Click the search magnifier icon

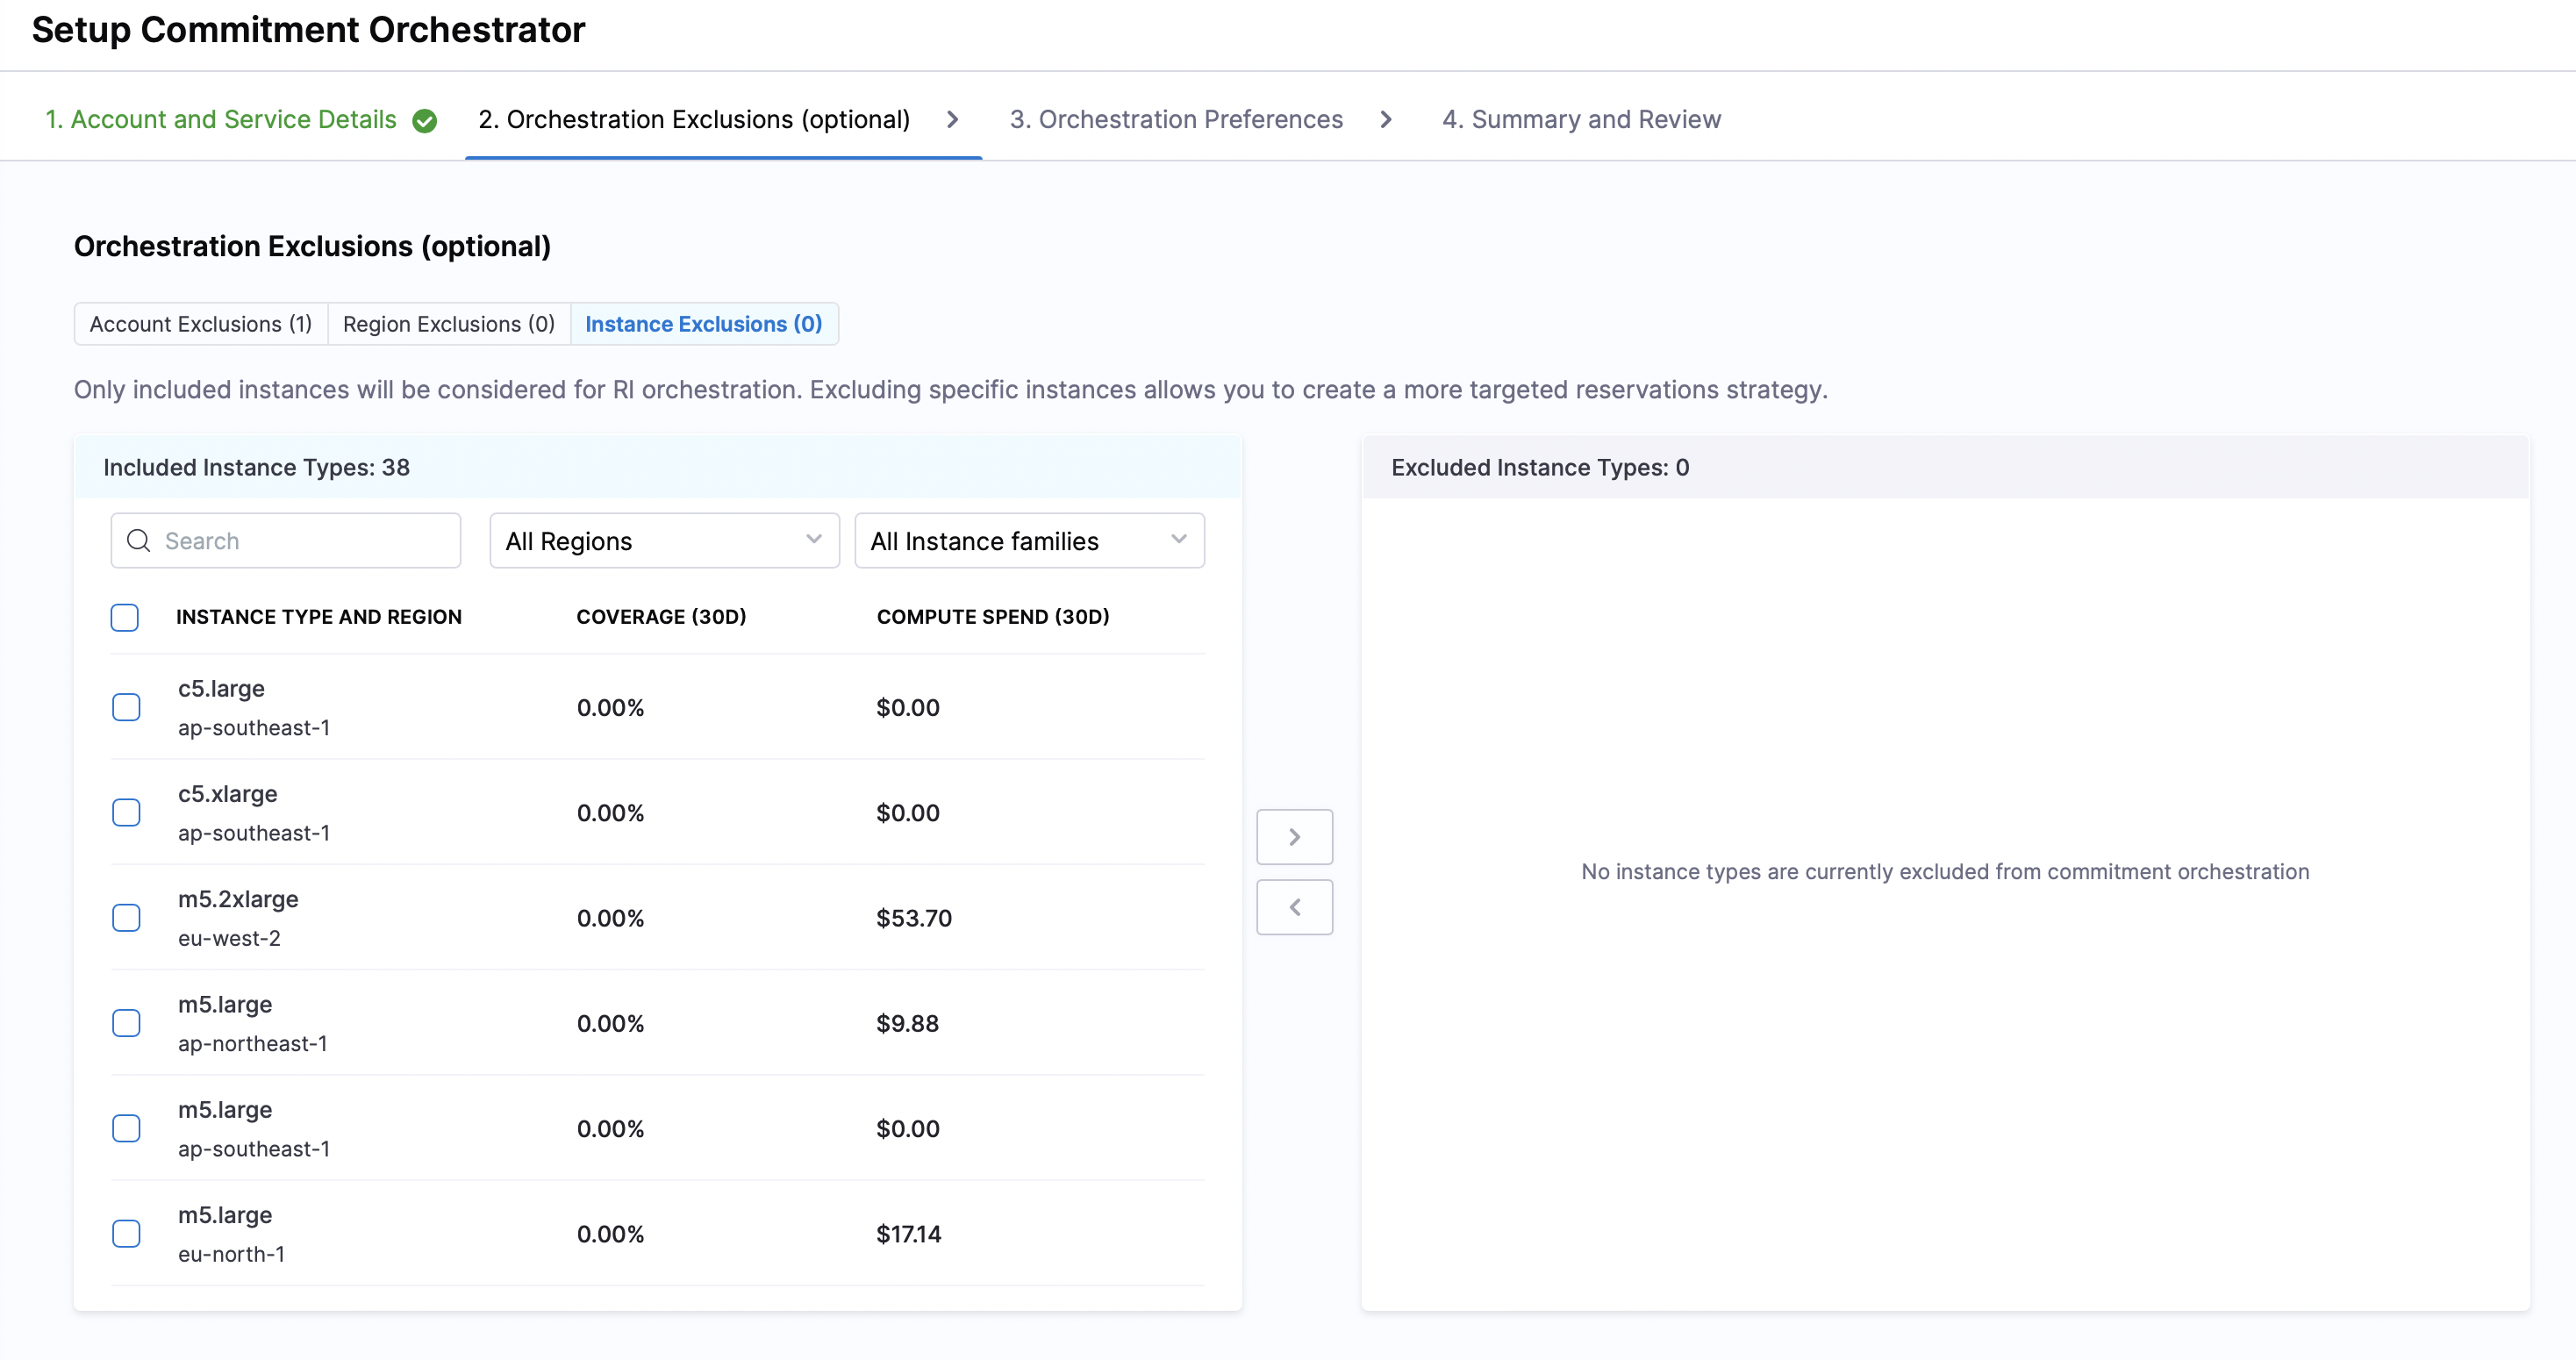point(139,541)
